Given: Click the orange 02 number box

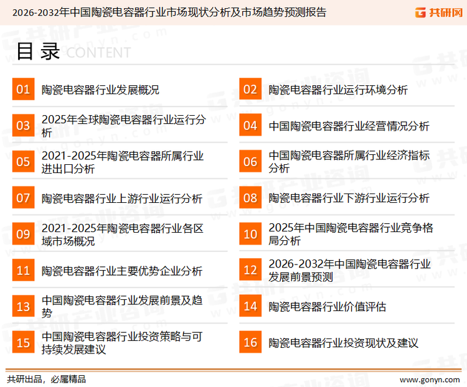Looking at the screenshot, I should (250, 89).
